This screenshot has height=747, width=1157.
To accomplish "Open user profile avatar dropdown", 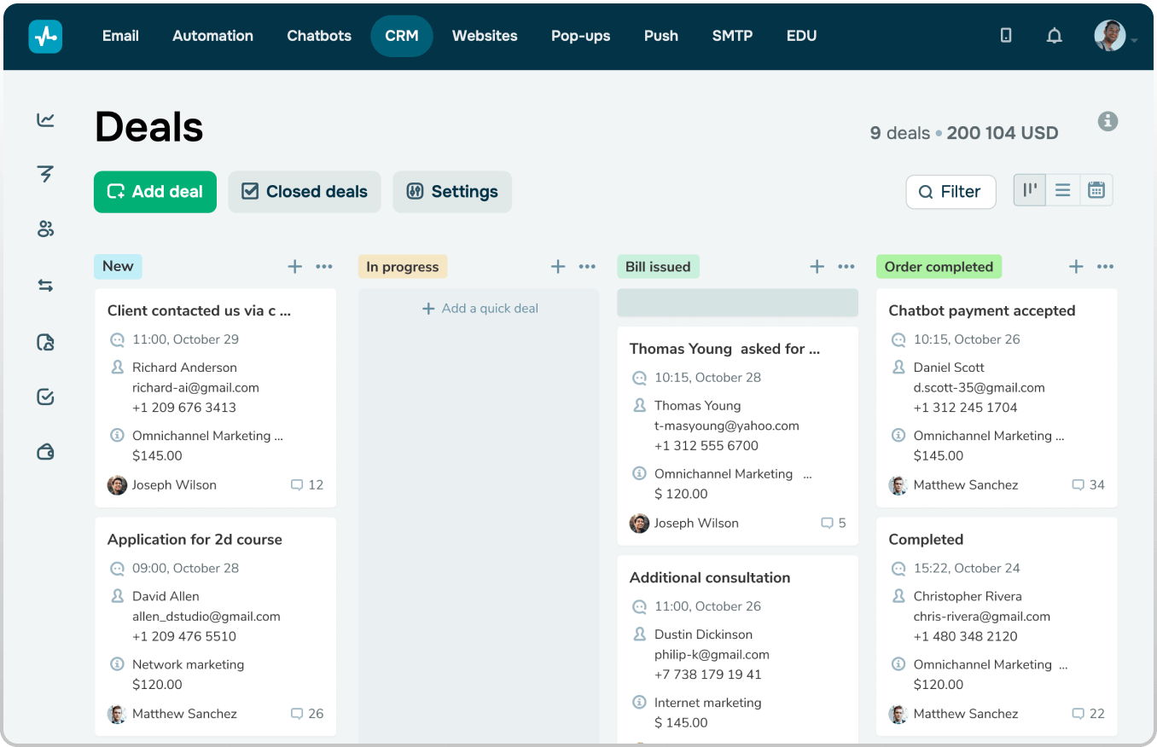I will click(x=1112, y=36).
